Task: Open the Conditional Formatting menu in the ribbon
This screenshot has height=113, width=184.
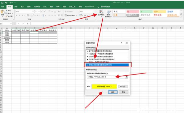Action: click(101, 13)
